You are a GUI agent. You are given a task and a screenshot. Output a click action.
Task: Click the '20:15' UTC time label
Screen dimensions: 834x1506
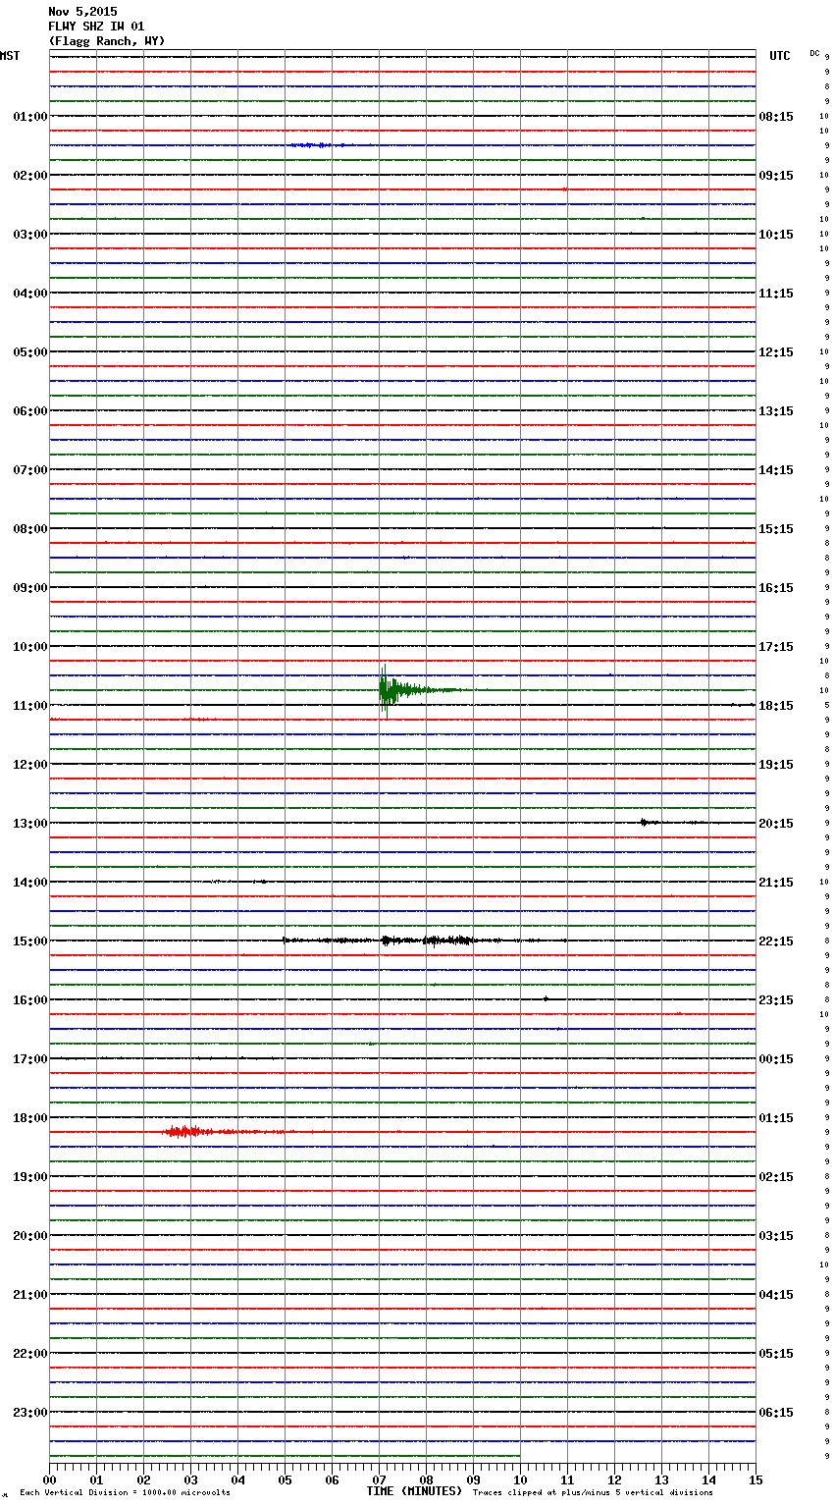coord(776,824)
